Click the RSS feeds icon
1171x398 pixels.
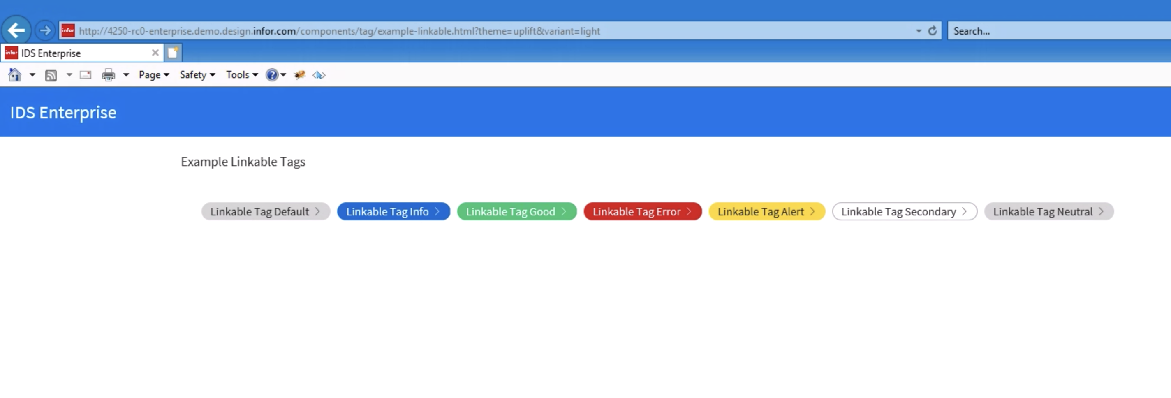point(51,75)
